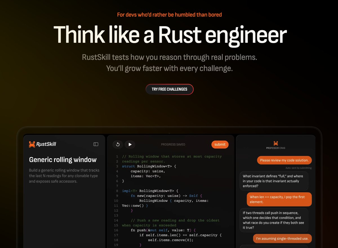This screenshot has height=248, width=338.
Task: Click code line 'capacity: usize,'
Action: 148,171
